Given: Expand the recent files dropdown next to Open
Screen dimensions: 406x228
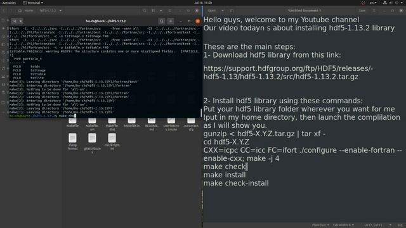Looking at the screenshot, I should 223,11.
